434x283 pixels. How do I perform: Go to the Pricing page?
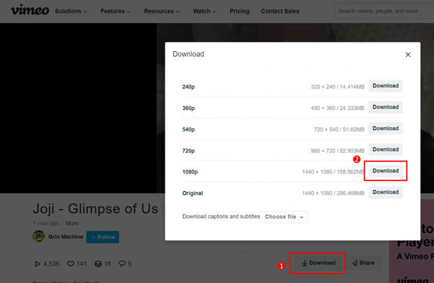pyautogui.click(x=239, y=11)
